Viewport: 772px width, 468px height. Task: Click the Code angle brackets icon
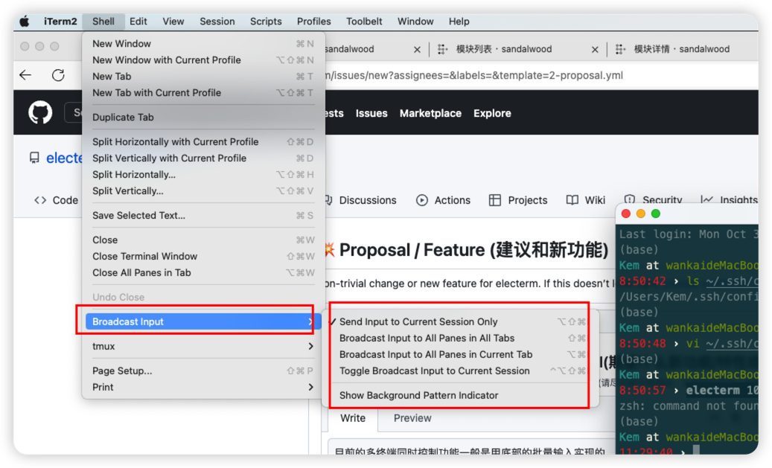point(40,200)
